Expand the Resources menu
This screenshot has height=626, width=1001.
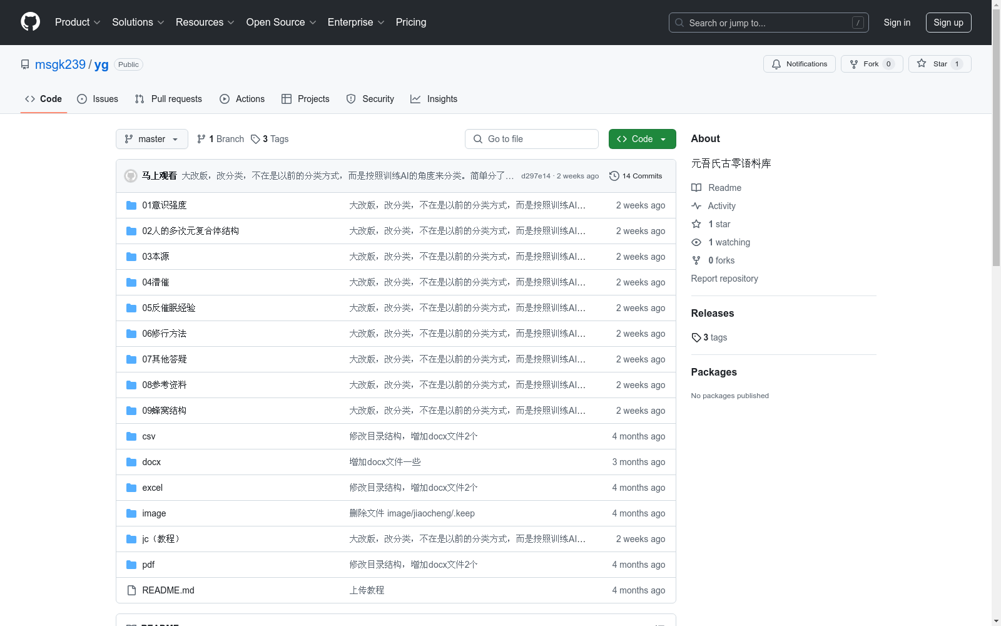point(205,22)
